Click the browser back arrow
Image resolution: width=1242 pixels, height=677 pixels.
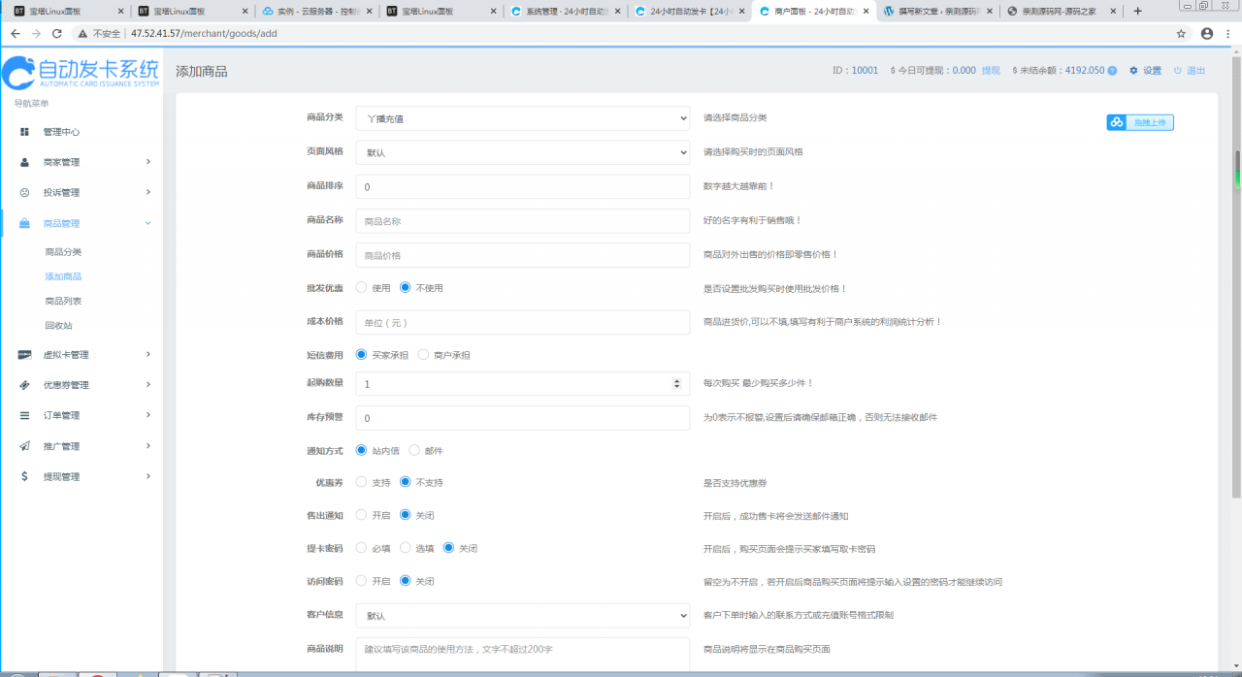pyautogui.click(x=16, y=33)
